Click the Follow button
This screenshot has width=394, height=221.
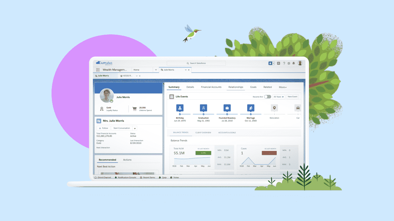[103, 128]
